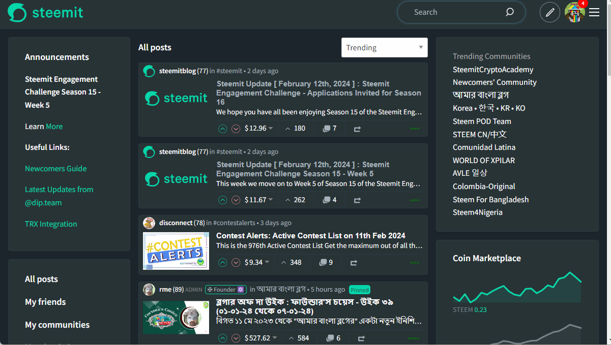This screenshot has width=611, height=345.
Task: Upvote the Contest Alerts post
Action: click(222, 263)
